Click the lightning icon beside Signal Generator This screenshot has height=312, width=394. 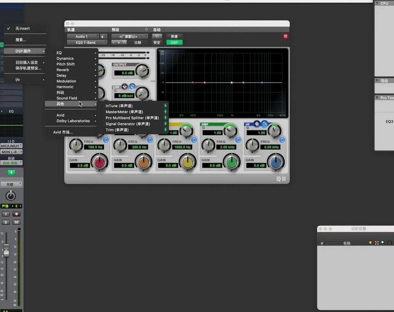(165, 124)
